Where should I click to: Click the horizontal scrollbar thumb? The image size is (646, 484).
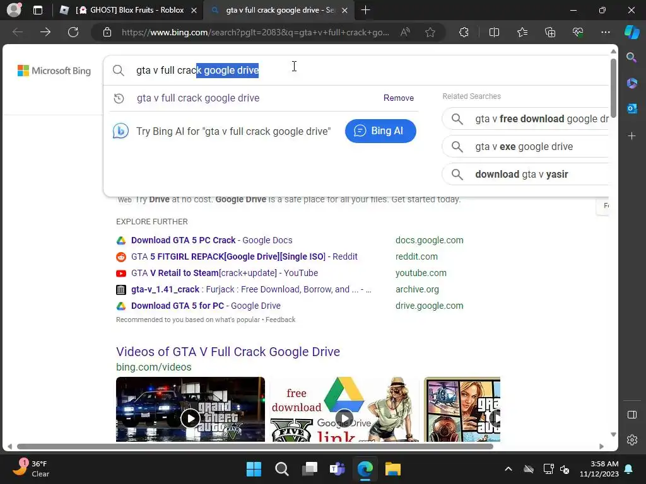click(255, 446)
